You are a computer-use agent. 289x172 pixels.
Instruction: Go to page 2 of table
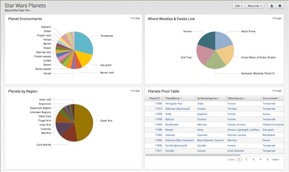point(246,160)
